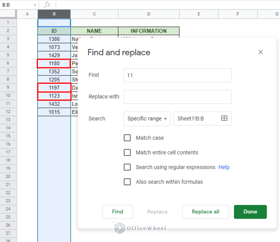Viewport: 280px width, 242px height.
Task: Click cell with ID 1015
Action: [54, 112]
